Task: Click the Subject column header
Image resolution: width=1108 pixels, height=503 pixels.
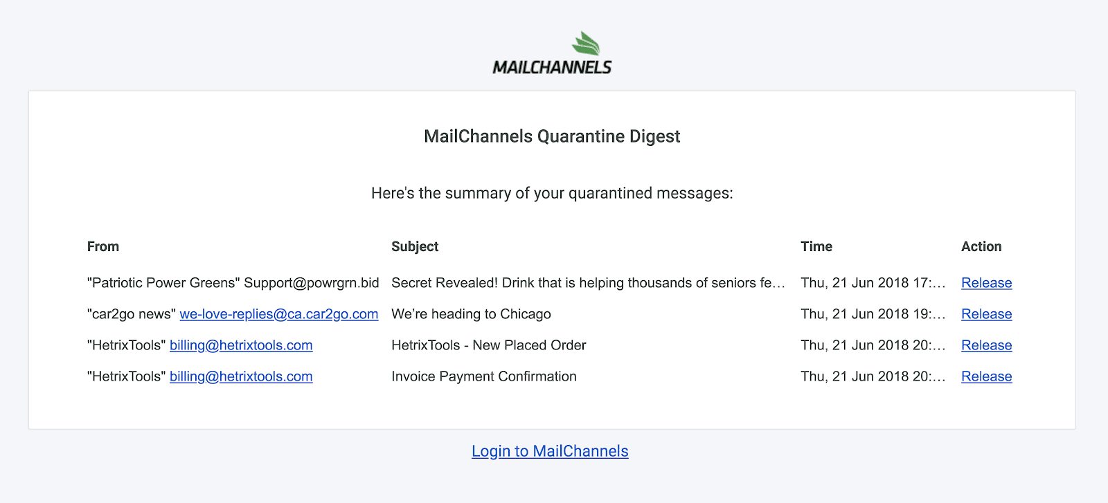Action: coord(415,246)
